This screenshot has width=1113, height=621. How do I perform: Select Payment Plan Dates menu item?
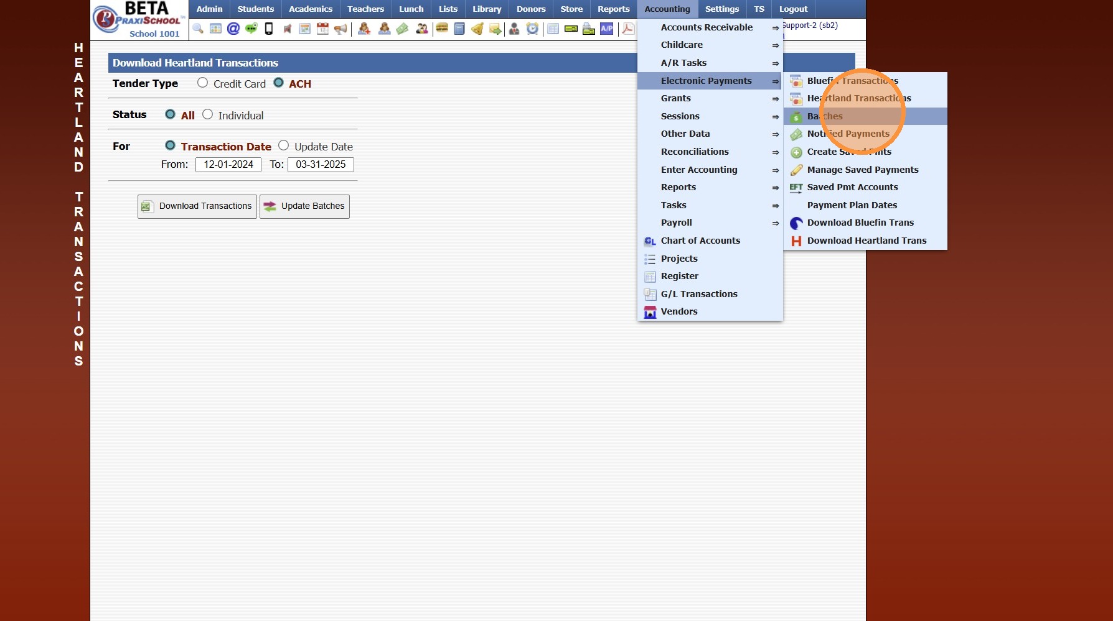(x=865, y=205)
